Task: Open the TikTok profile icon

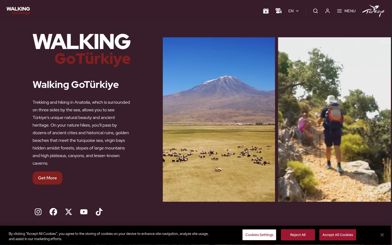Action: point(99,212)
